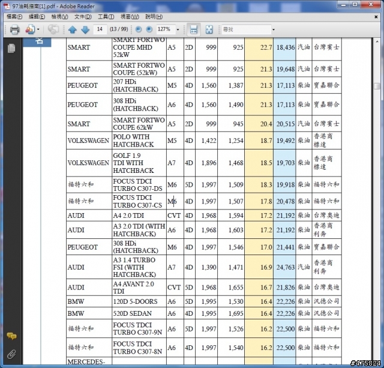Viewport: 384px width, 368px height.
Task: Open the 說明(H) menu
Action: point(154,17)
